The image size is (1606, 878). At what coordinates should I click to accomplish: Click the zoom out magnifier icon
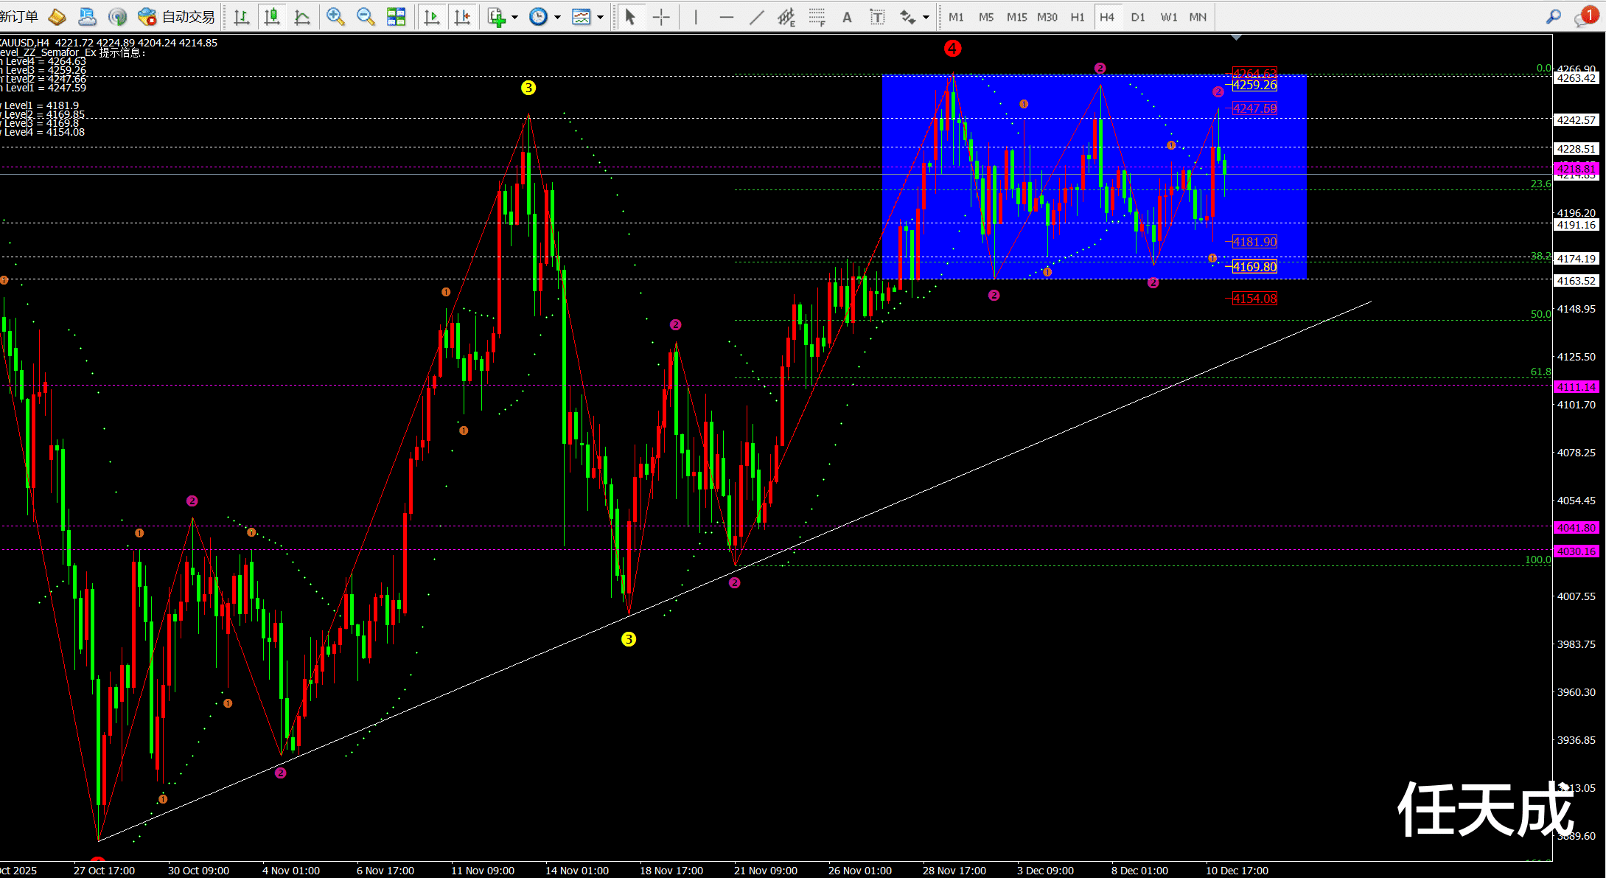366,16
